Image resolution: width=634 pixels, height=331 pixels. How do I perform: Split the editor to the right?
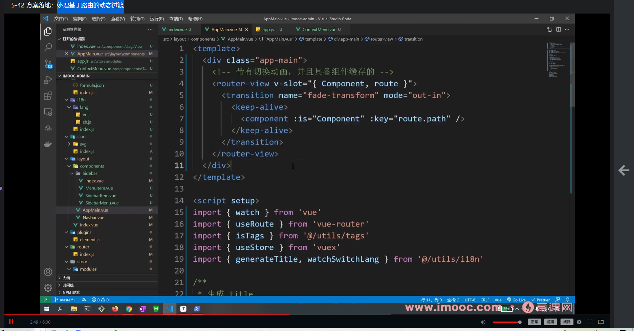click(559, 29)
